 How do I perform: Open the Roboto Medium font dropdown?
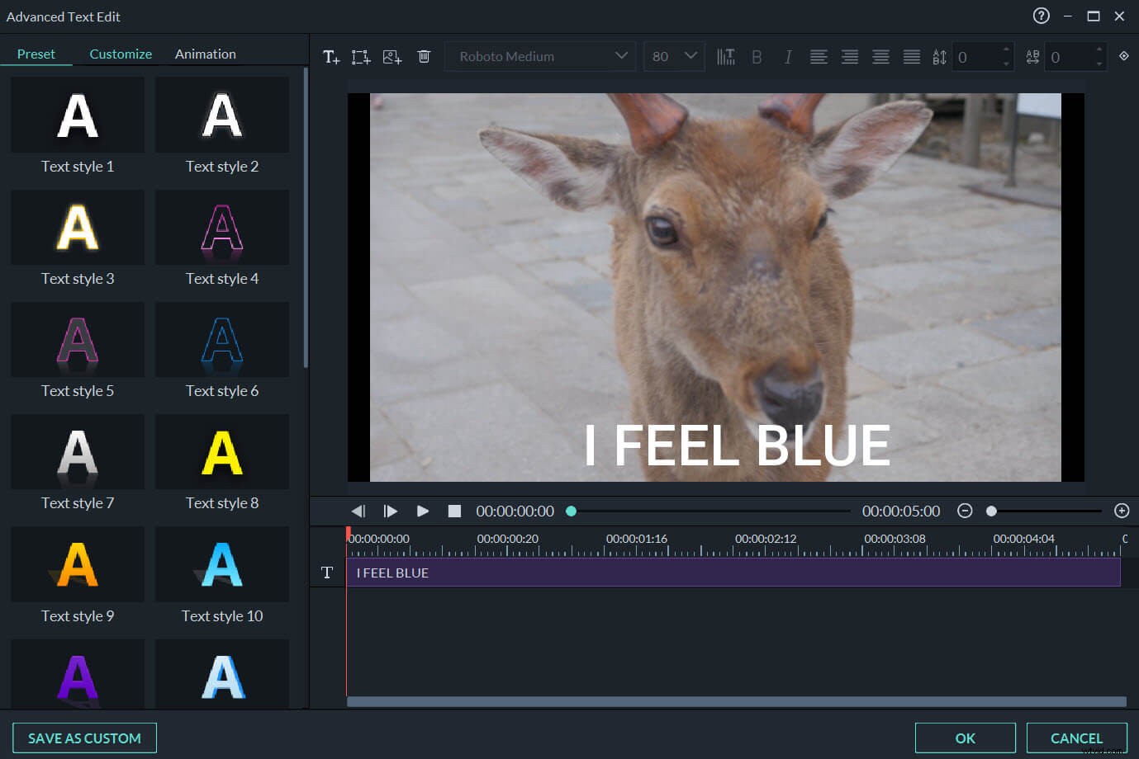pos(540,56)
